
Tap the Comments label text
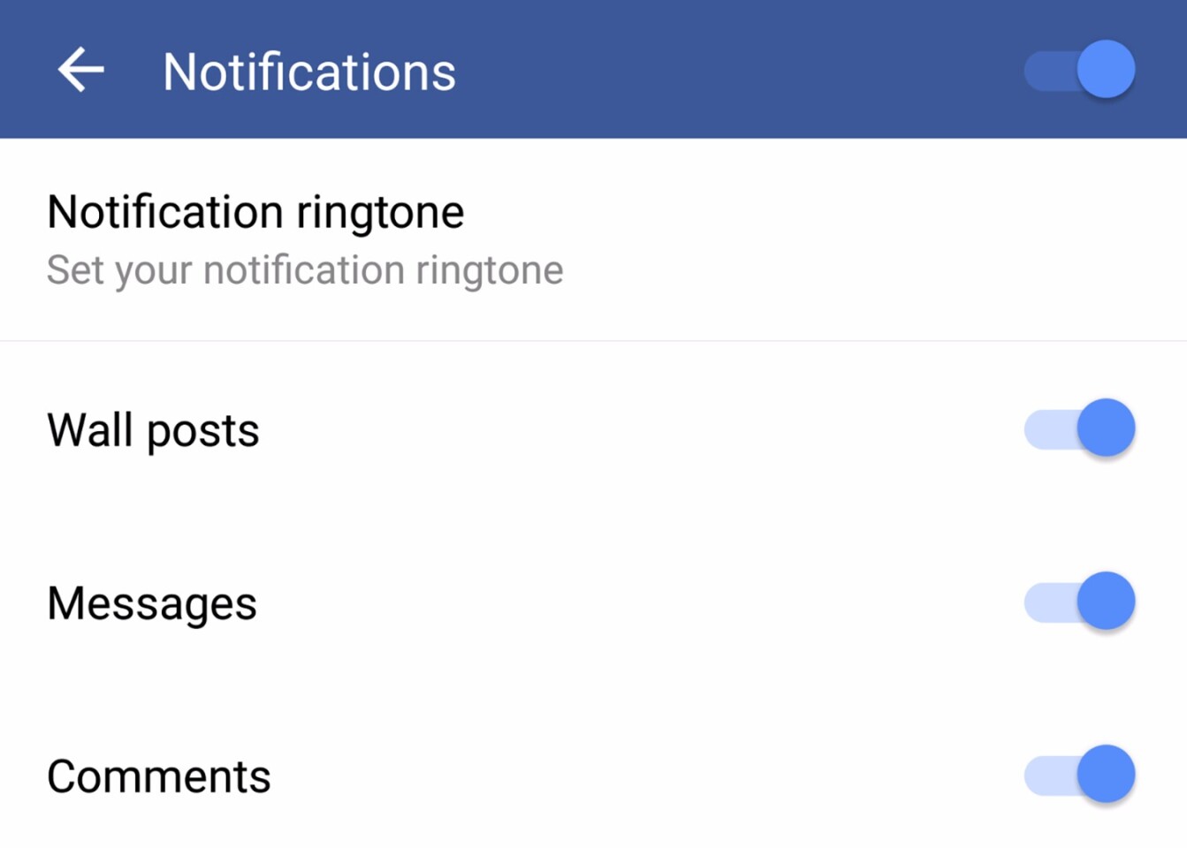pos(159,777)
